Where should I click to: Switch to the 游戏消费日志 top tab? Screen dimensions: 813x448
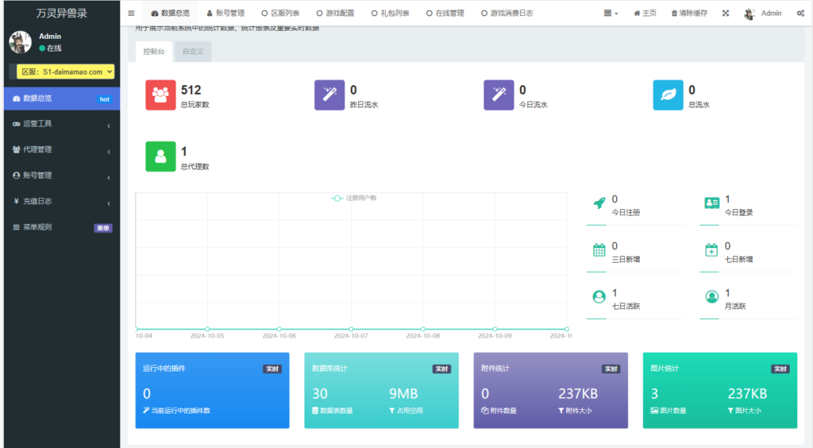coord(507,13)
